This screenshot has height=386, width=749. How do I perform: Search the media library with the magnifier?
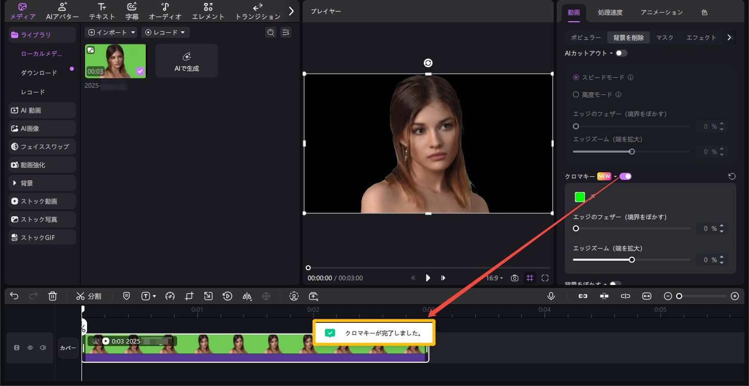[271, 32]
